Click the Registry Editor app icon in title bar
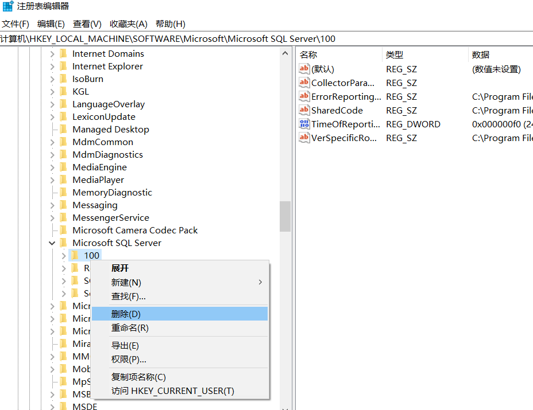 8,6
